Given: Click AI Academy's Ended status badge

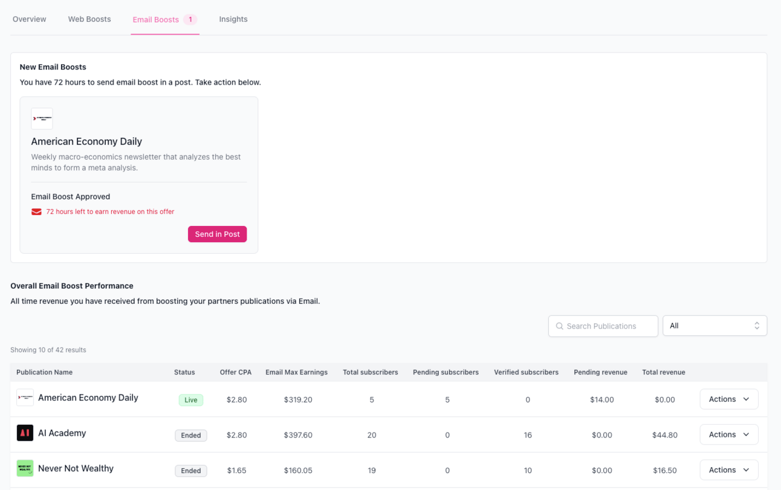Looking at the screenshot, I should (191, 435).
